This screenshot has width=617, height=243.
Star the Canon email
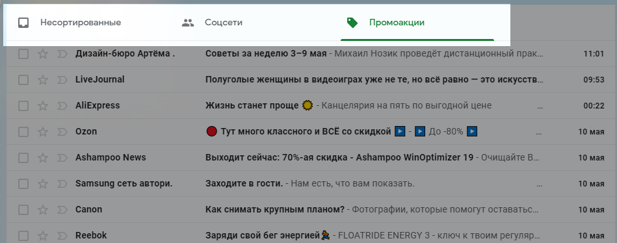(42, 210)
